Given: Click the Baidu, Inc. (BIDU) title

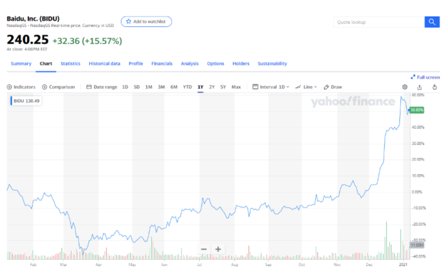Looking at the screenshot, I should (33, 18).
